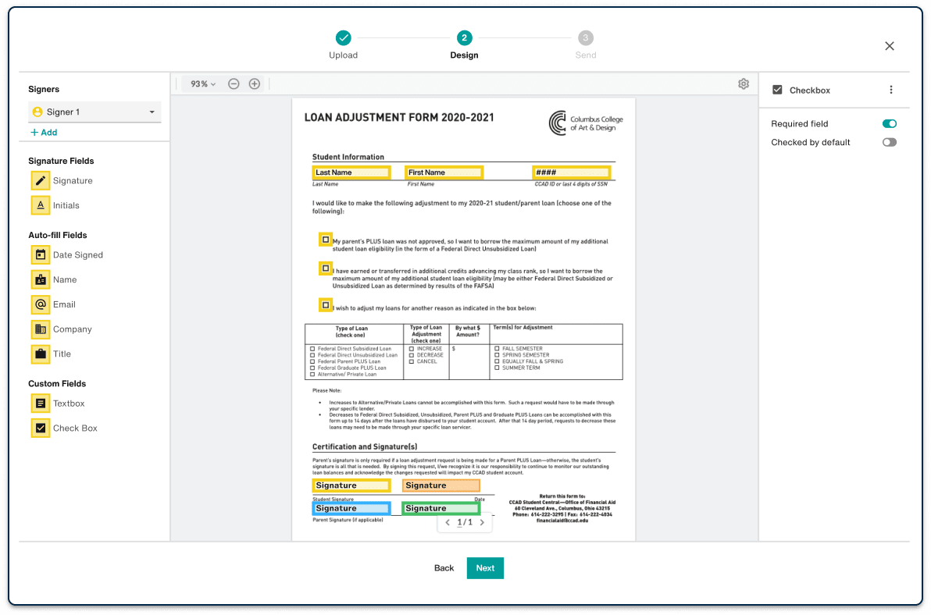
Task: Toggle the checkbox in the Checkbox panel header
Action: (777, 89)
